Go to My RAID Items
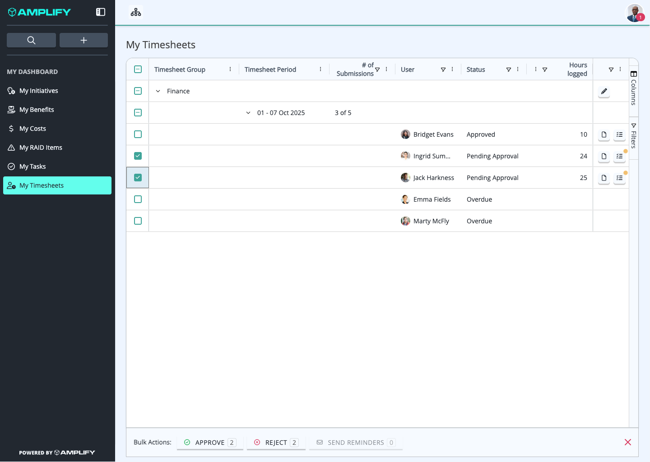Viewport: 650px width, 462px height. point(41,148)
